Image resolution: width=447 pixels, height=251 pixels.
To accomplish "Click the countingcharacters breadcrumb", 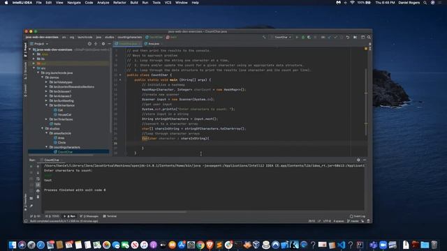I will coord(130,37).
